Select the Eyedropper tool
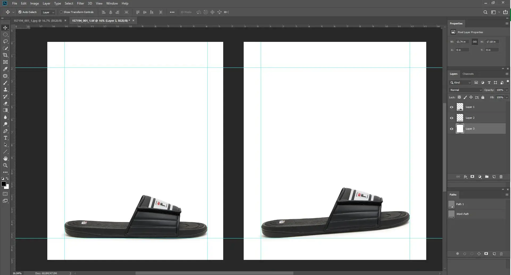 [x=5, y=69]
